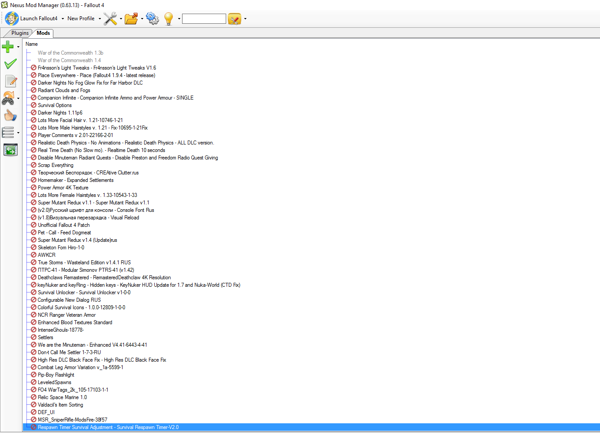Endorse the mod using thumbs-up icon
Image resolution: width=600 pixels, height=433 pixels.
10,115
